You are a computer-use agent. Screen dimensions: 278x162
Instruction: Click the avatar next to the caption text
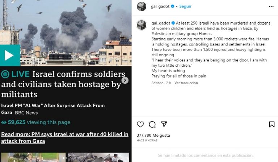(142, 25)
